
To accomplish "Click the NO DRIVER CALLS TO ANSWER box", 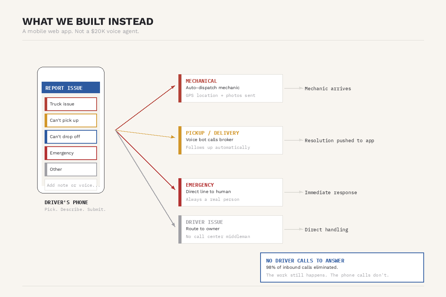I will click(x=342, y=267).
